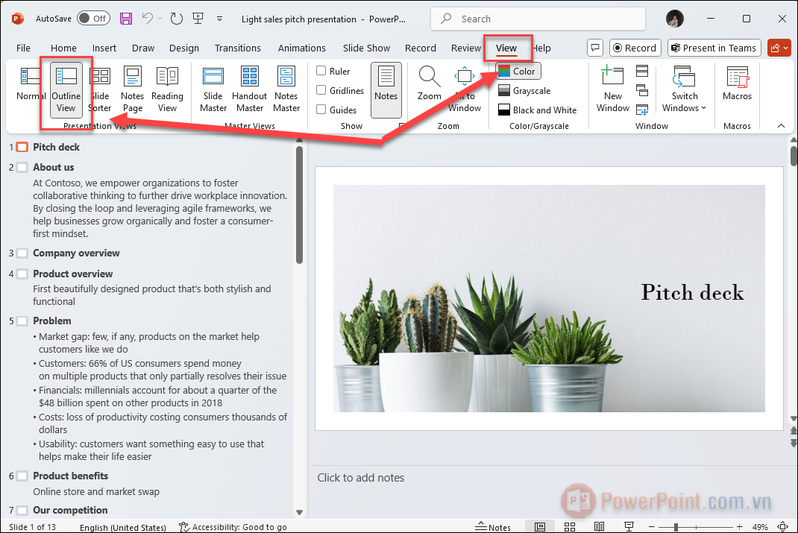Select slide 3 Company overview outline icon
The height and width of the screenshot is (533, 798).
pyautogui.click(x=22, y=253)
